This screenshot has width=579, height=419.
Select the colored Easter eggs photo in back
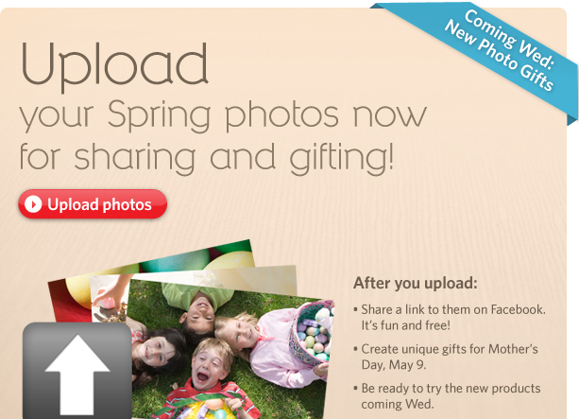click(x=151, y=265)
